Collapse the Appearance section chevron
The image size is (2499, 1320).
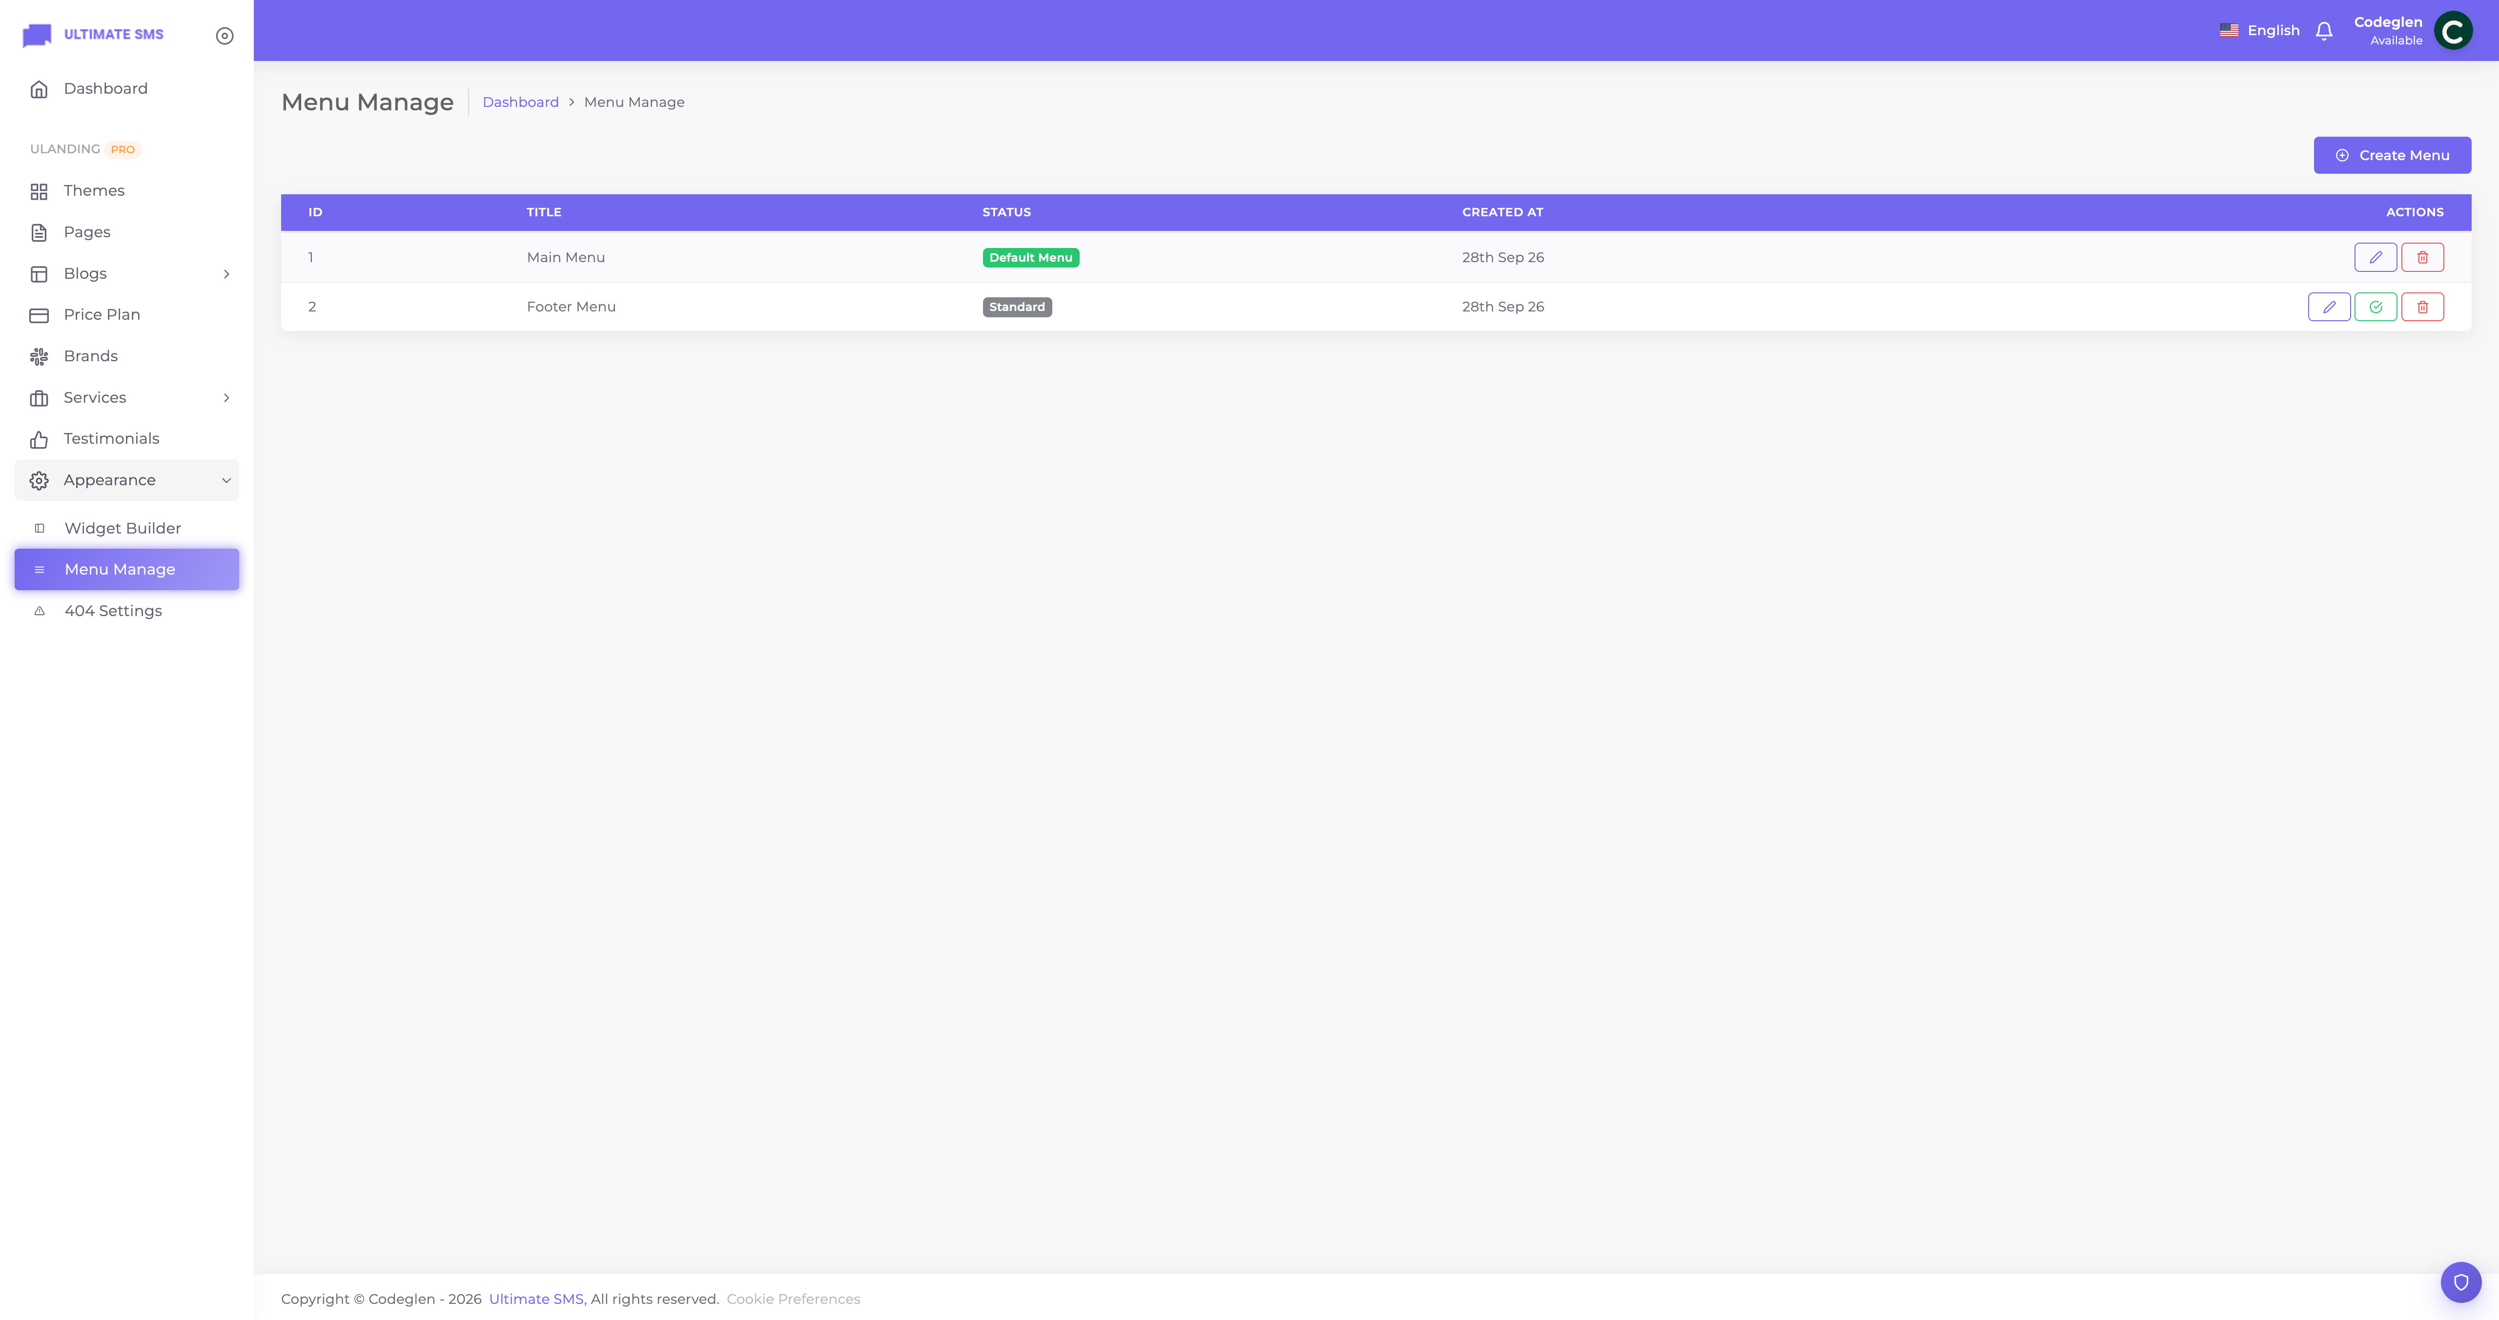(x=226, y=480)
